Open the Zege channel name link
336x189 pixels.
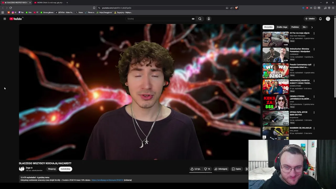coord(28,168)
